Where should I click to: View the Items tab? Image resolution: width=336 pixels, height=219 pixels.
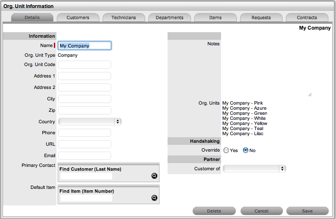216,18
